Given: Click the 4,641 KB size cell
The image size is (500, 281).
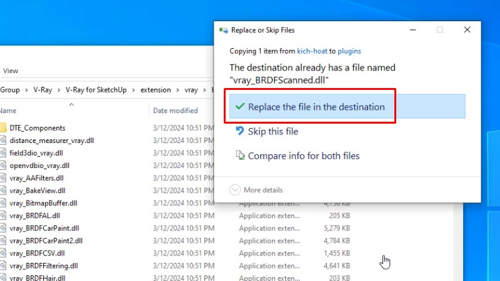Looking at the screenshot, I should [337, 266].
